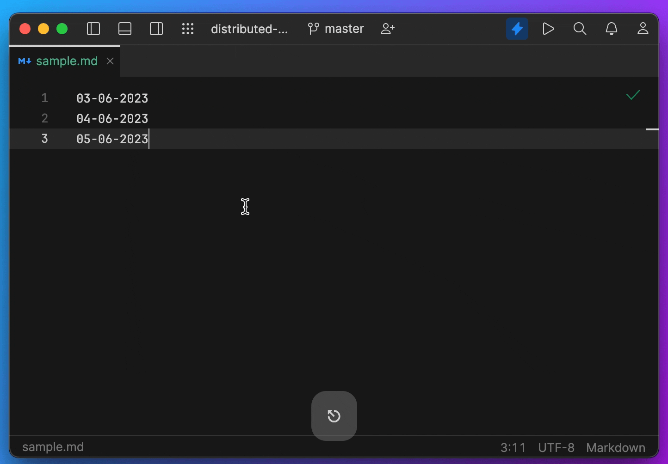Click the green inspection checkmark

632,95
